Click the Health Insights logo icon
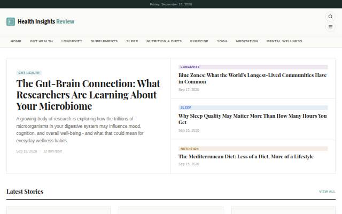The width and height of the screenshot is (342, 214). (11, 21)
